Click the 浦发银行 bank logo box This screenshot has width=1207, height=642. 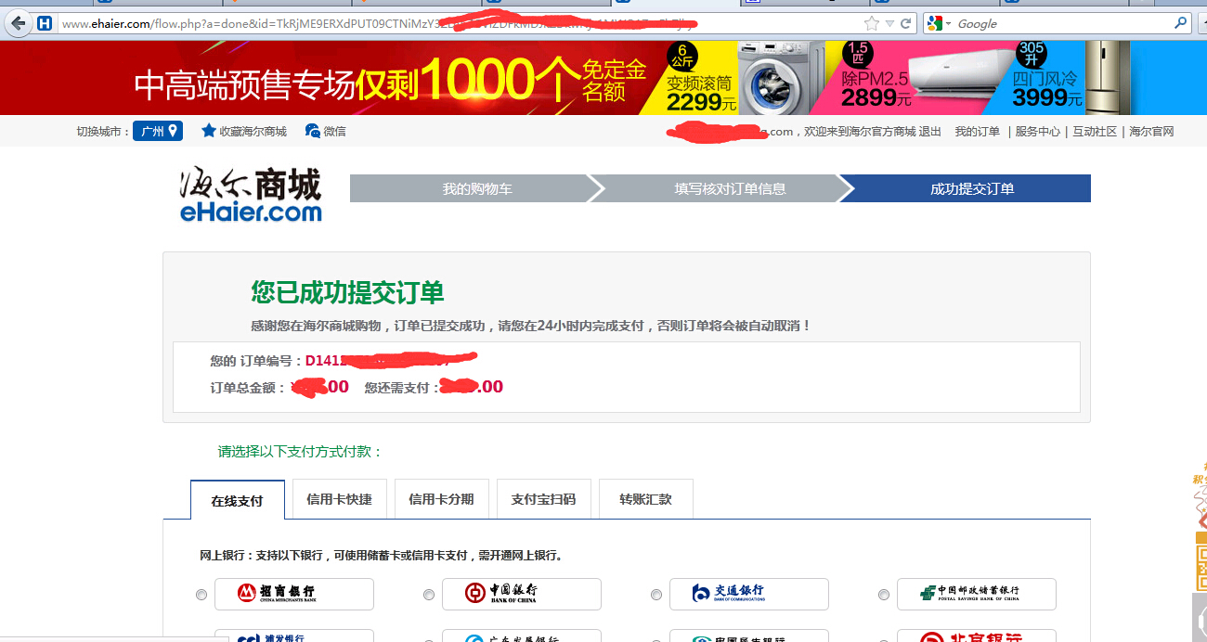(x=294, y=636)
